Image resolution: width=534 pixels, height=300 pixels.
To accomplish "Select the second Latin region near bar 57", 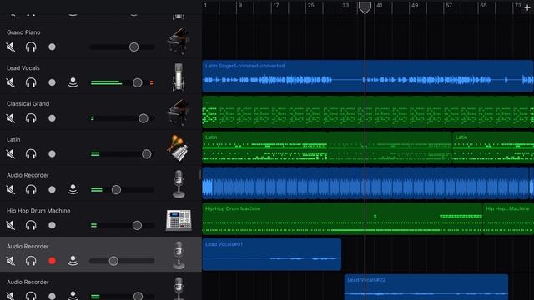I will 493,147.
